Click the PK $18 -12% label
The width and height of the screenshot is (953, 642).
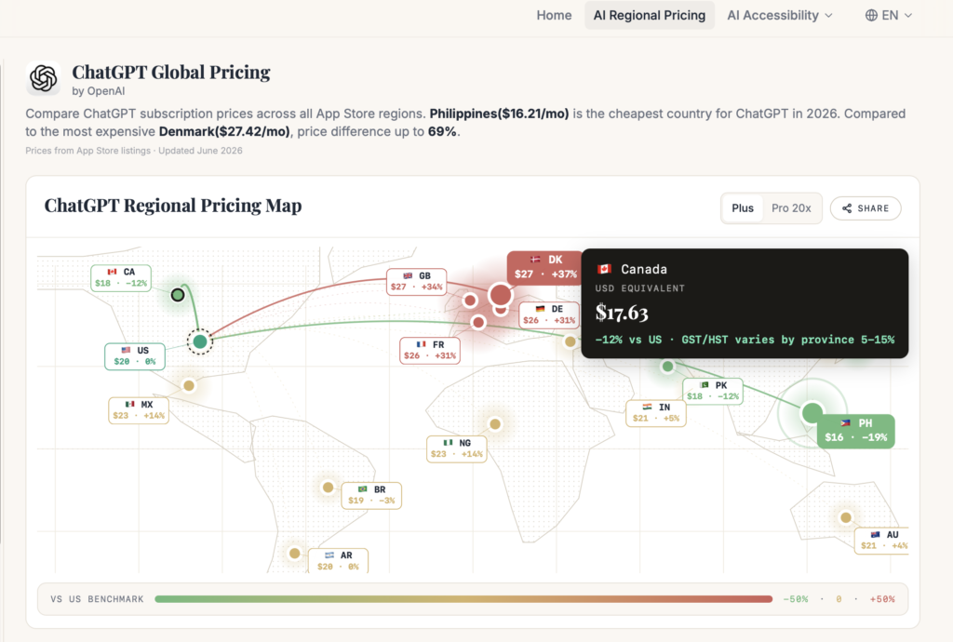point(712,391)
